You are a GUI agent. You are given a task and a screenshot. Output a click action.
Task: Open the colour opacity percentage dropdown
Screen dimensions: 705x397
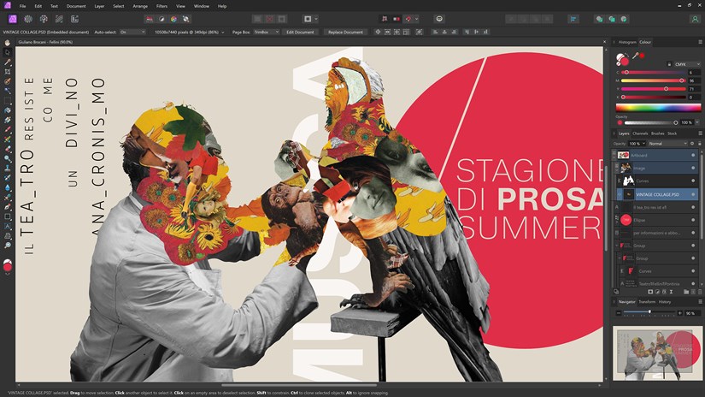point(697,122)
